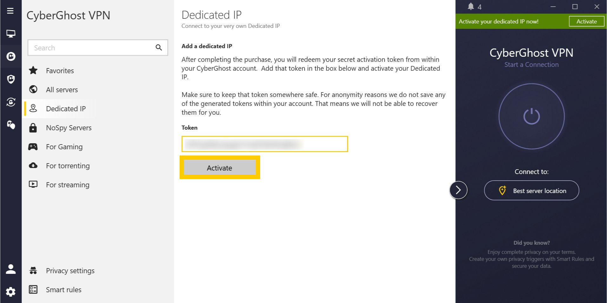607x303 pixels.
Task: Click the ghost refresh icon in the left rail
Action: coord(11,102)
